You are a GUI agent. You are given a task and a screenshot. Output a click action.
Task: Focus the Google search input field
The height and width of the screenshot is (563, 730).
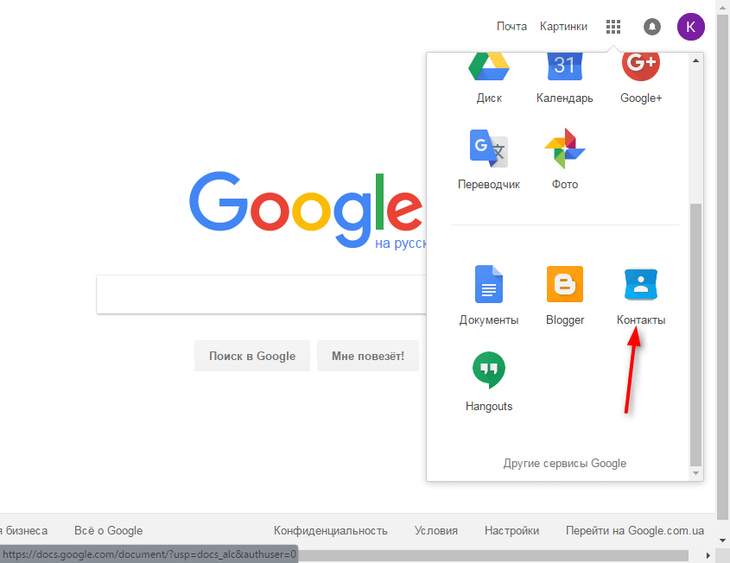coord(259,294)
